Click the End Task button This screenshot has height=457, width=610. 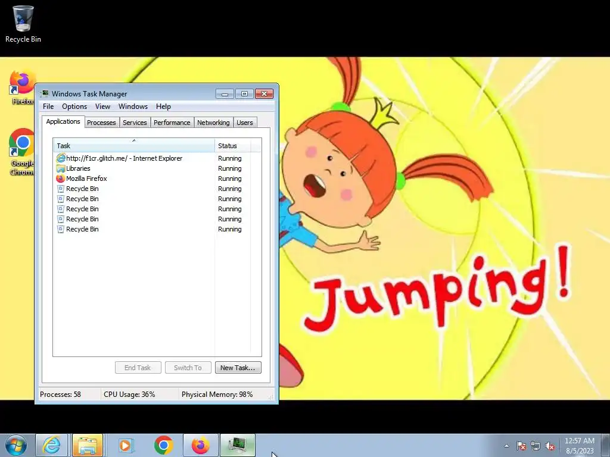[x=138, y=368]
